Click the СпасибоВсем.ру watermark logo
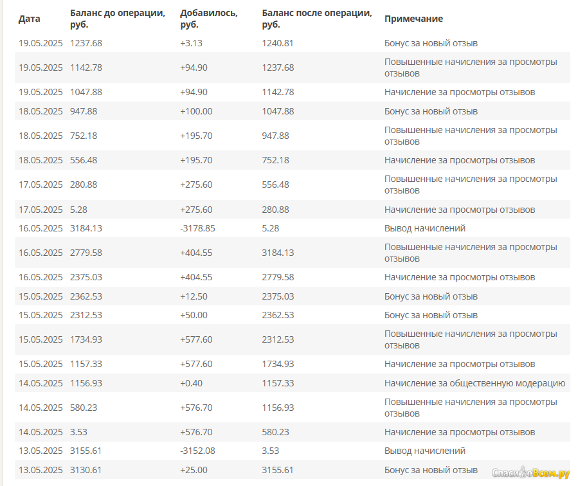Viewport: 578px width, 486px height. click(530, 473)
